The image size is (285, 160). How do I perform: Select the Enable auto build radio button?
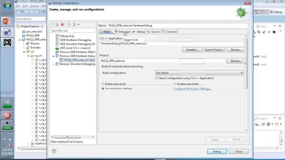(103, 84)
